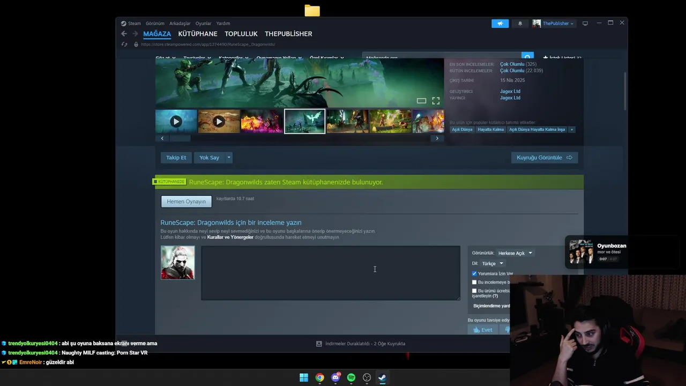Click the Steam forward navigation arrow
Viewport: 686px width, 386px height.
[x=134, y=34]
